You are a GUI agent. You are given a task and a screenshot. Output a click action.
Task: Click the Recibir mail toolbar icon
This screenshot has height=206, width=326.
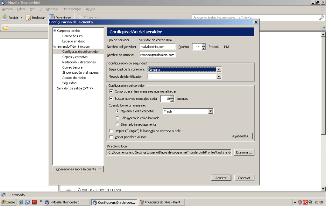pyautogui.click(x=5, y=17)
